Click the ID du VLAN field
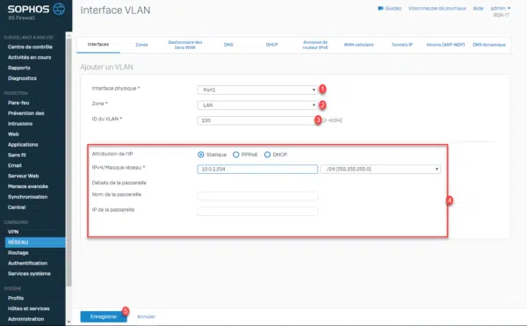Screen dimensions: 527x326 (257, 120)
